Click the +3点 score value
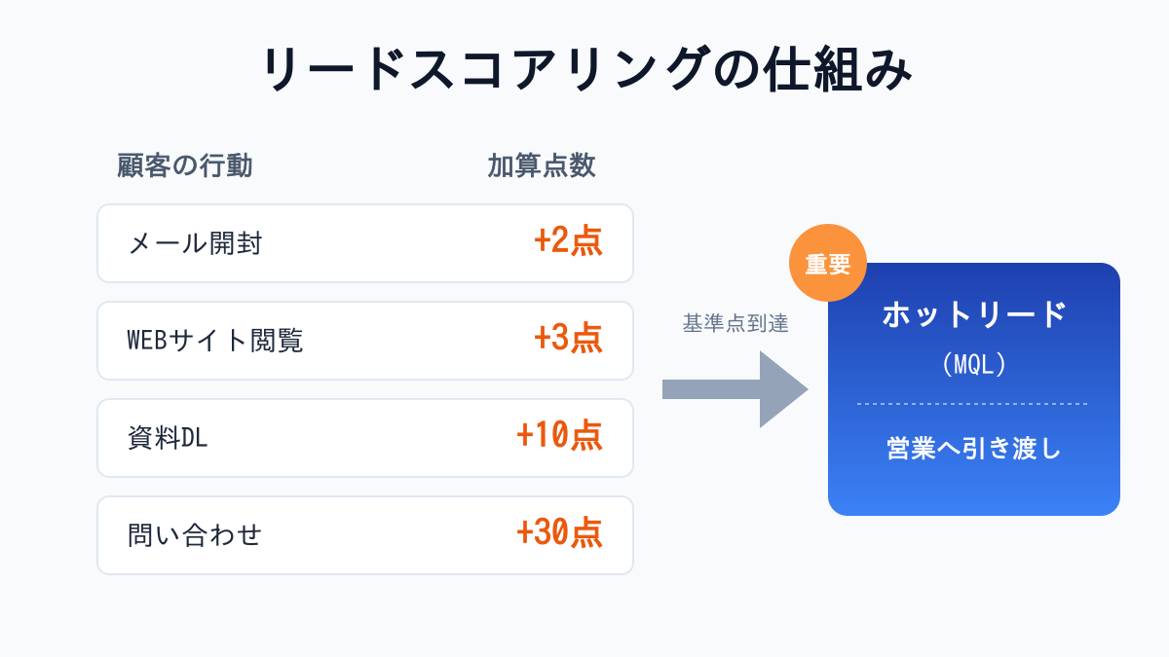1169x657 pixels. pyautogui.click(x=568, y=340)
